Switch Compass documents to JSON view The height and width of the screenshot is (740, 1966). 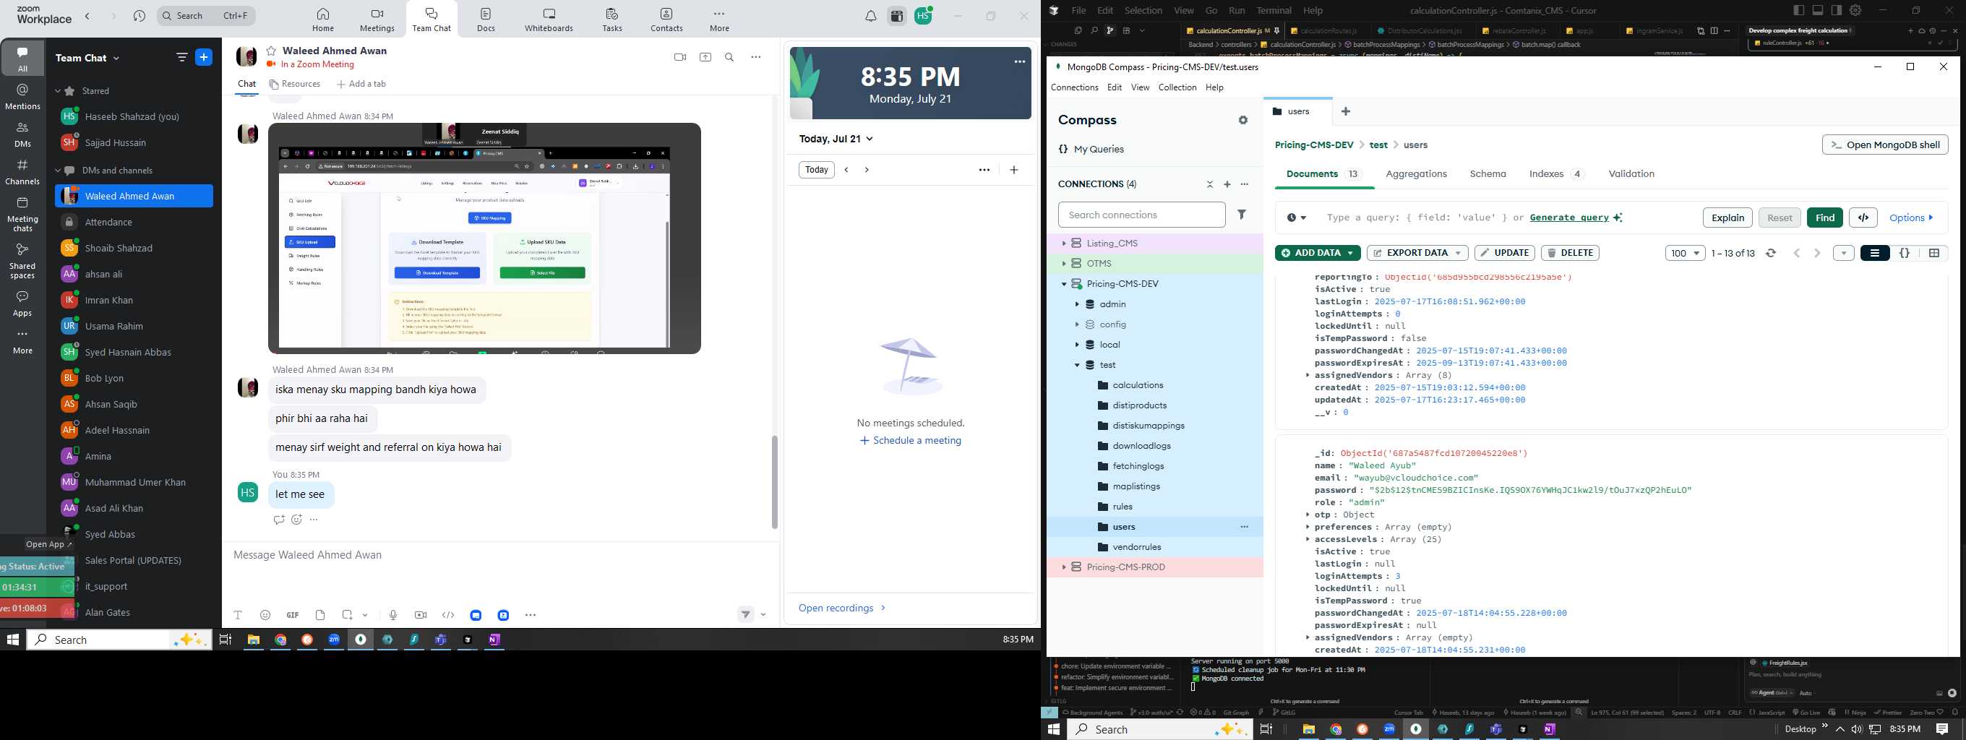pyautogui.click(x=1904, y=253)
